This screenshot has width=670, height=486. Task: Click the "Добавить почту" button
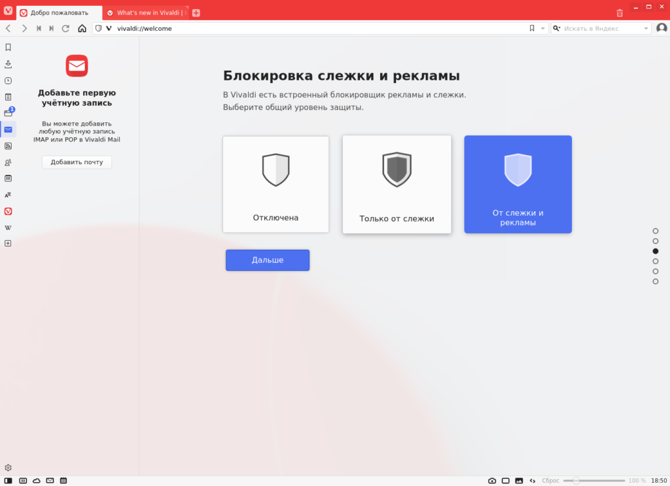[x=77, y=162]
